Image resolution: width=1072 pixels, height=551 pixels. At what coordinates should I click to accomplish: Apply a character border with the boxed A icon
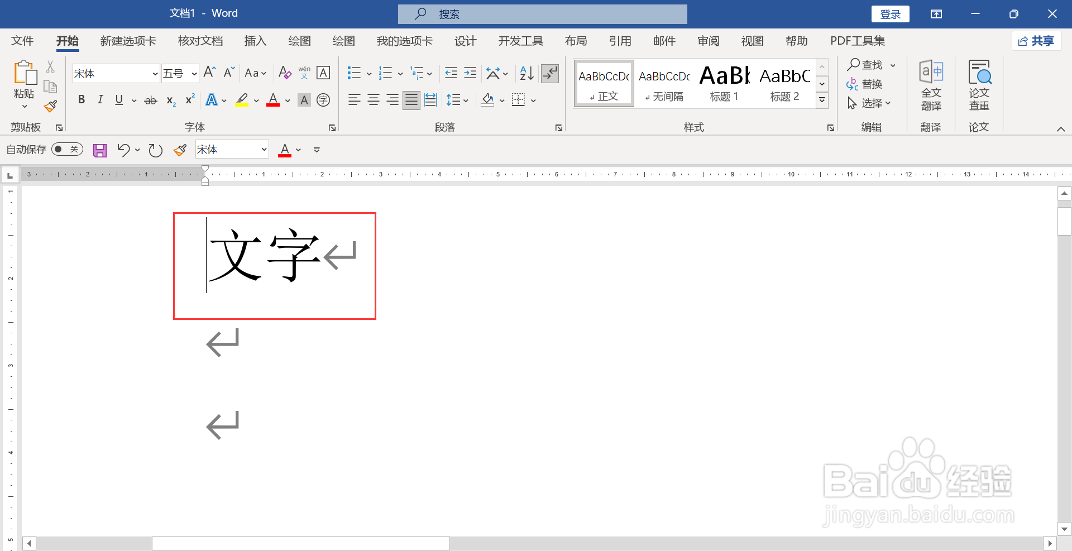coord(323,73)
